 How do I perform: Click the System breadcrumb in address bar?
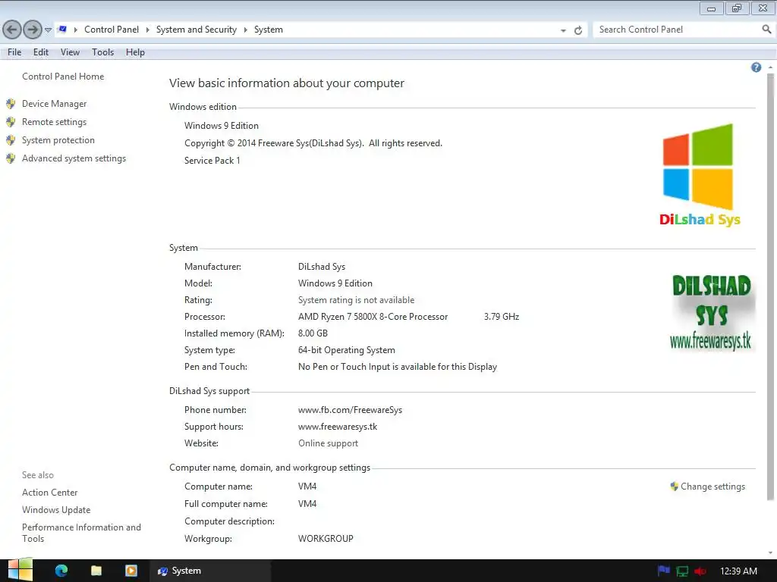(269, 30)
